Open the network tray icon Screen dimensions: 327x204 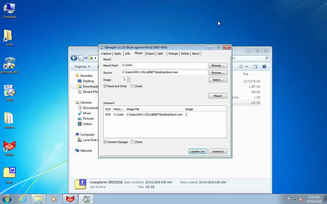coord(295,199)
